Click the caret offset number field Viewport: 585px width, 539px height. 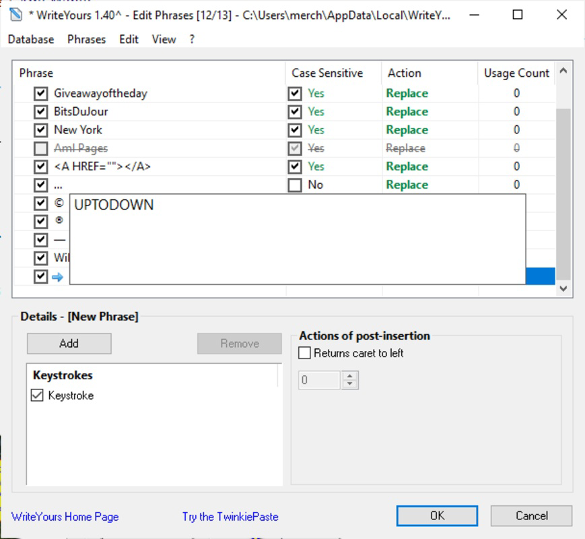319,380
